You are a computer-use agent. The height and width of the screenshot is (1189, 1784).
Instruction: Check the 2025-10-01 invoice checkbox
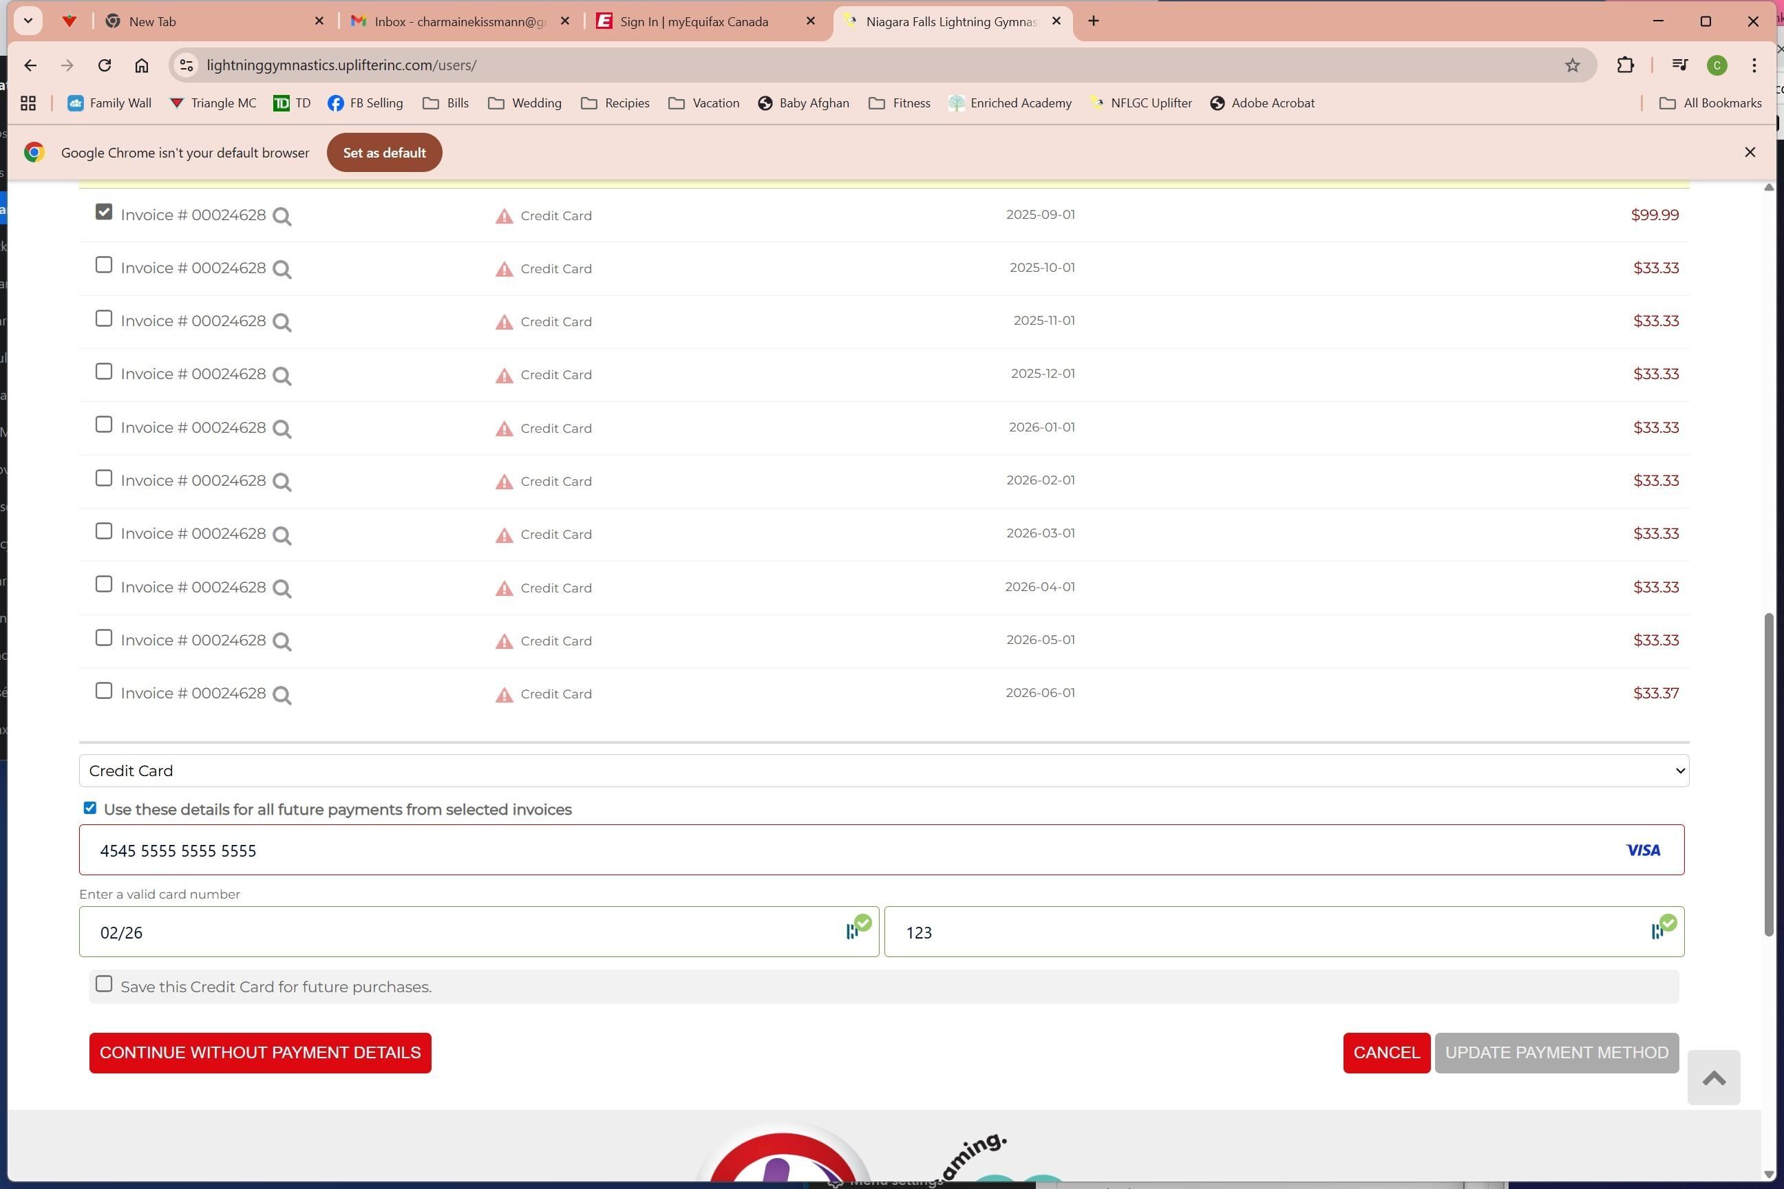click(x=104, y=266)
